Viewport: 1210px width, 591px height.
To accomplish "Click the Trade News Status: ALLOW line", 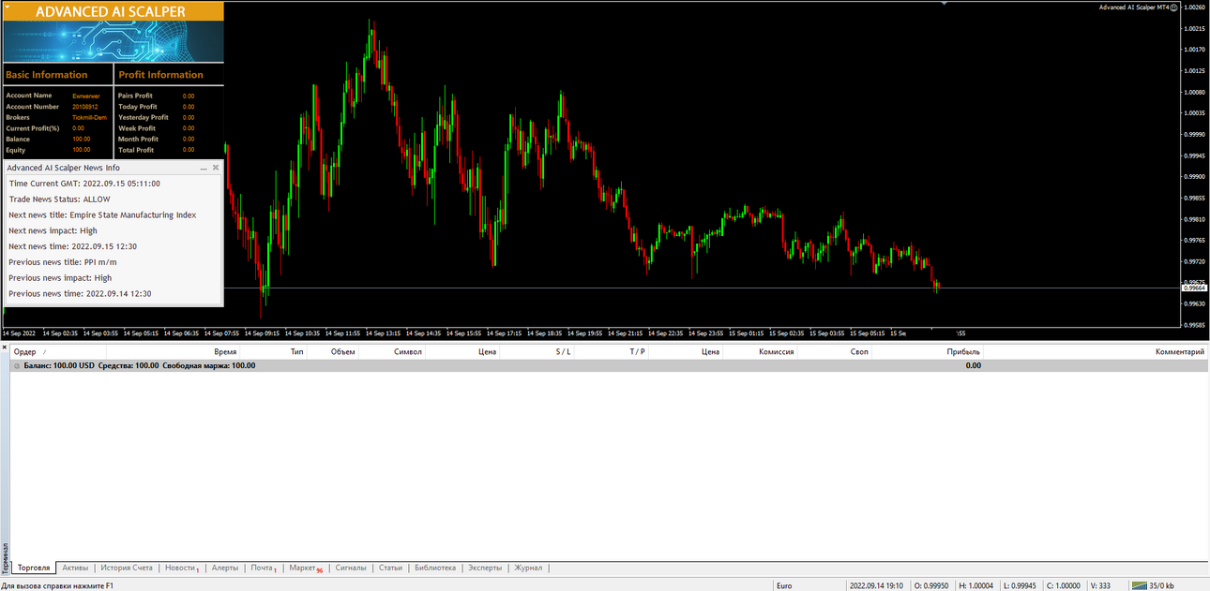I will click(60, 199).
